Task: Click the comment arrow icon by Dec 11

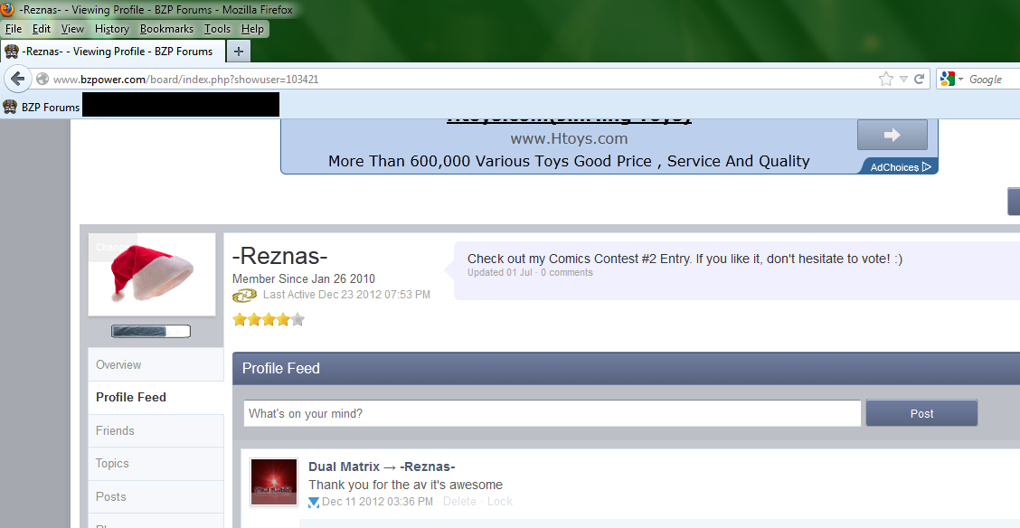Action: pos(314,502)
